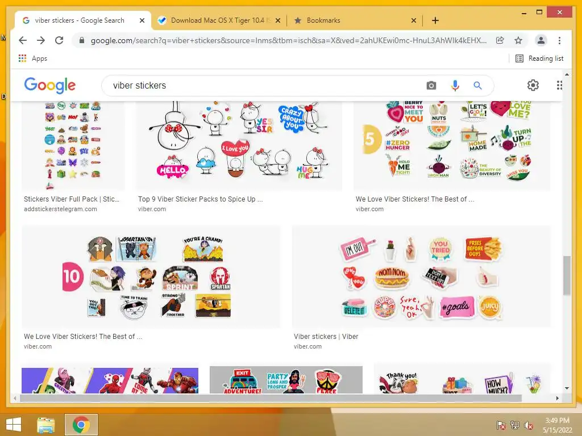The image size is (582, 436).
Task: Open addstickerstelegram.com source link
Action: [60, 209]
